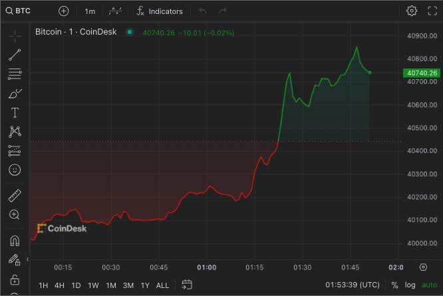Select the XABCD pattern tool
The image size is (443, 296).
pos(15,132)
